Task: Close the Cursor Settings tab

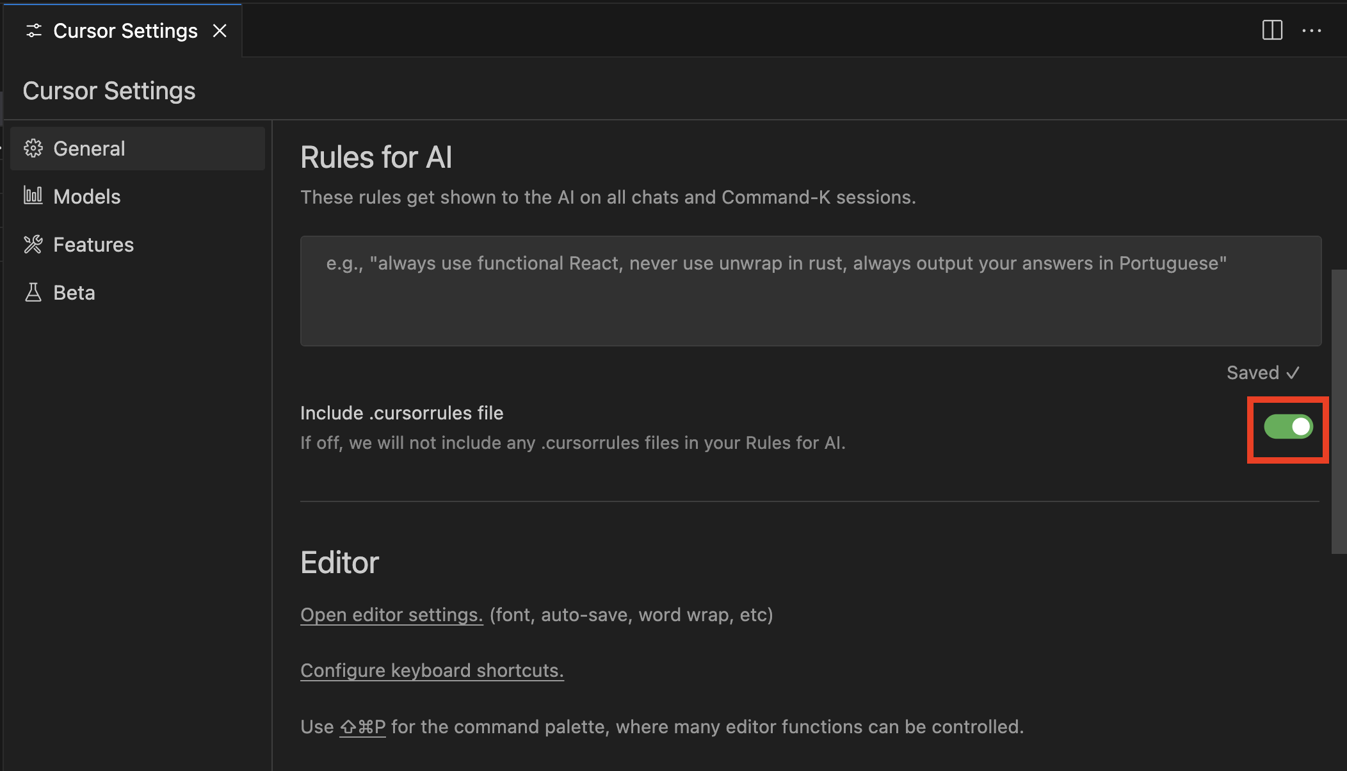Action: coord(220,31)
